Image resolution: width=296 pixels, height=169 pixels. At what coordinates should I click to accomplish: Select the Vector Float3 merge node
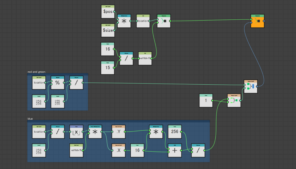[x=234, y=101]
